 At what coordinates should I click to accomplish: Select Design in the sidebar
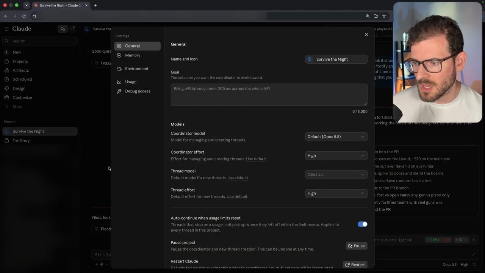point(19,88)
